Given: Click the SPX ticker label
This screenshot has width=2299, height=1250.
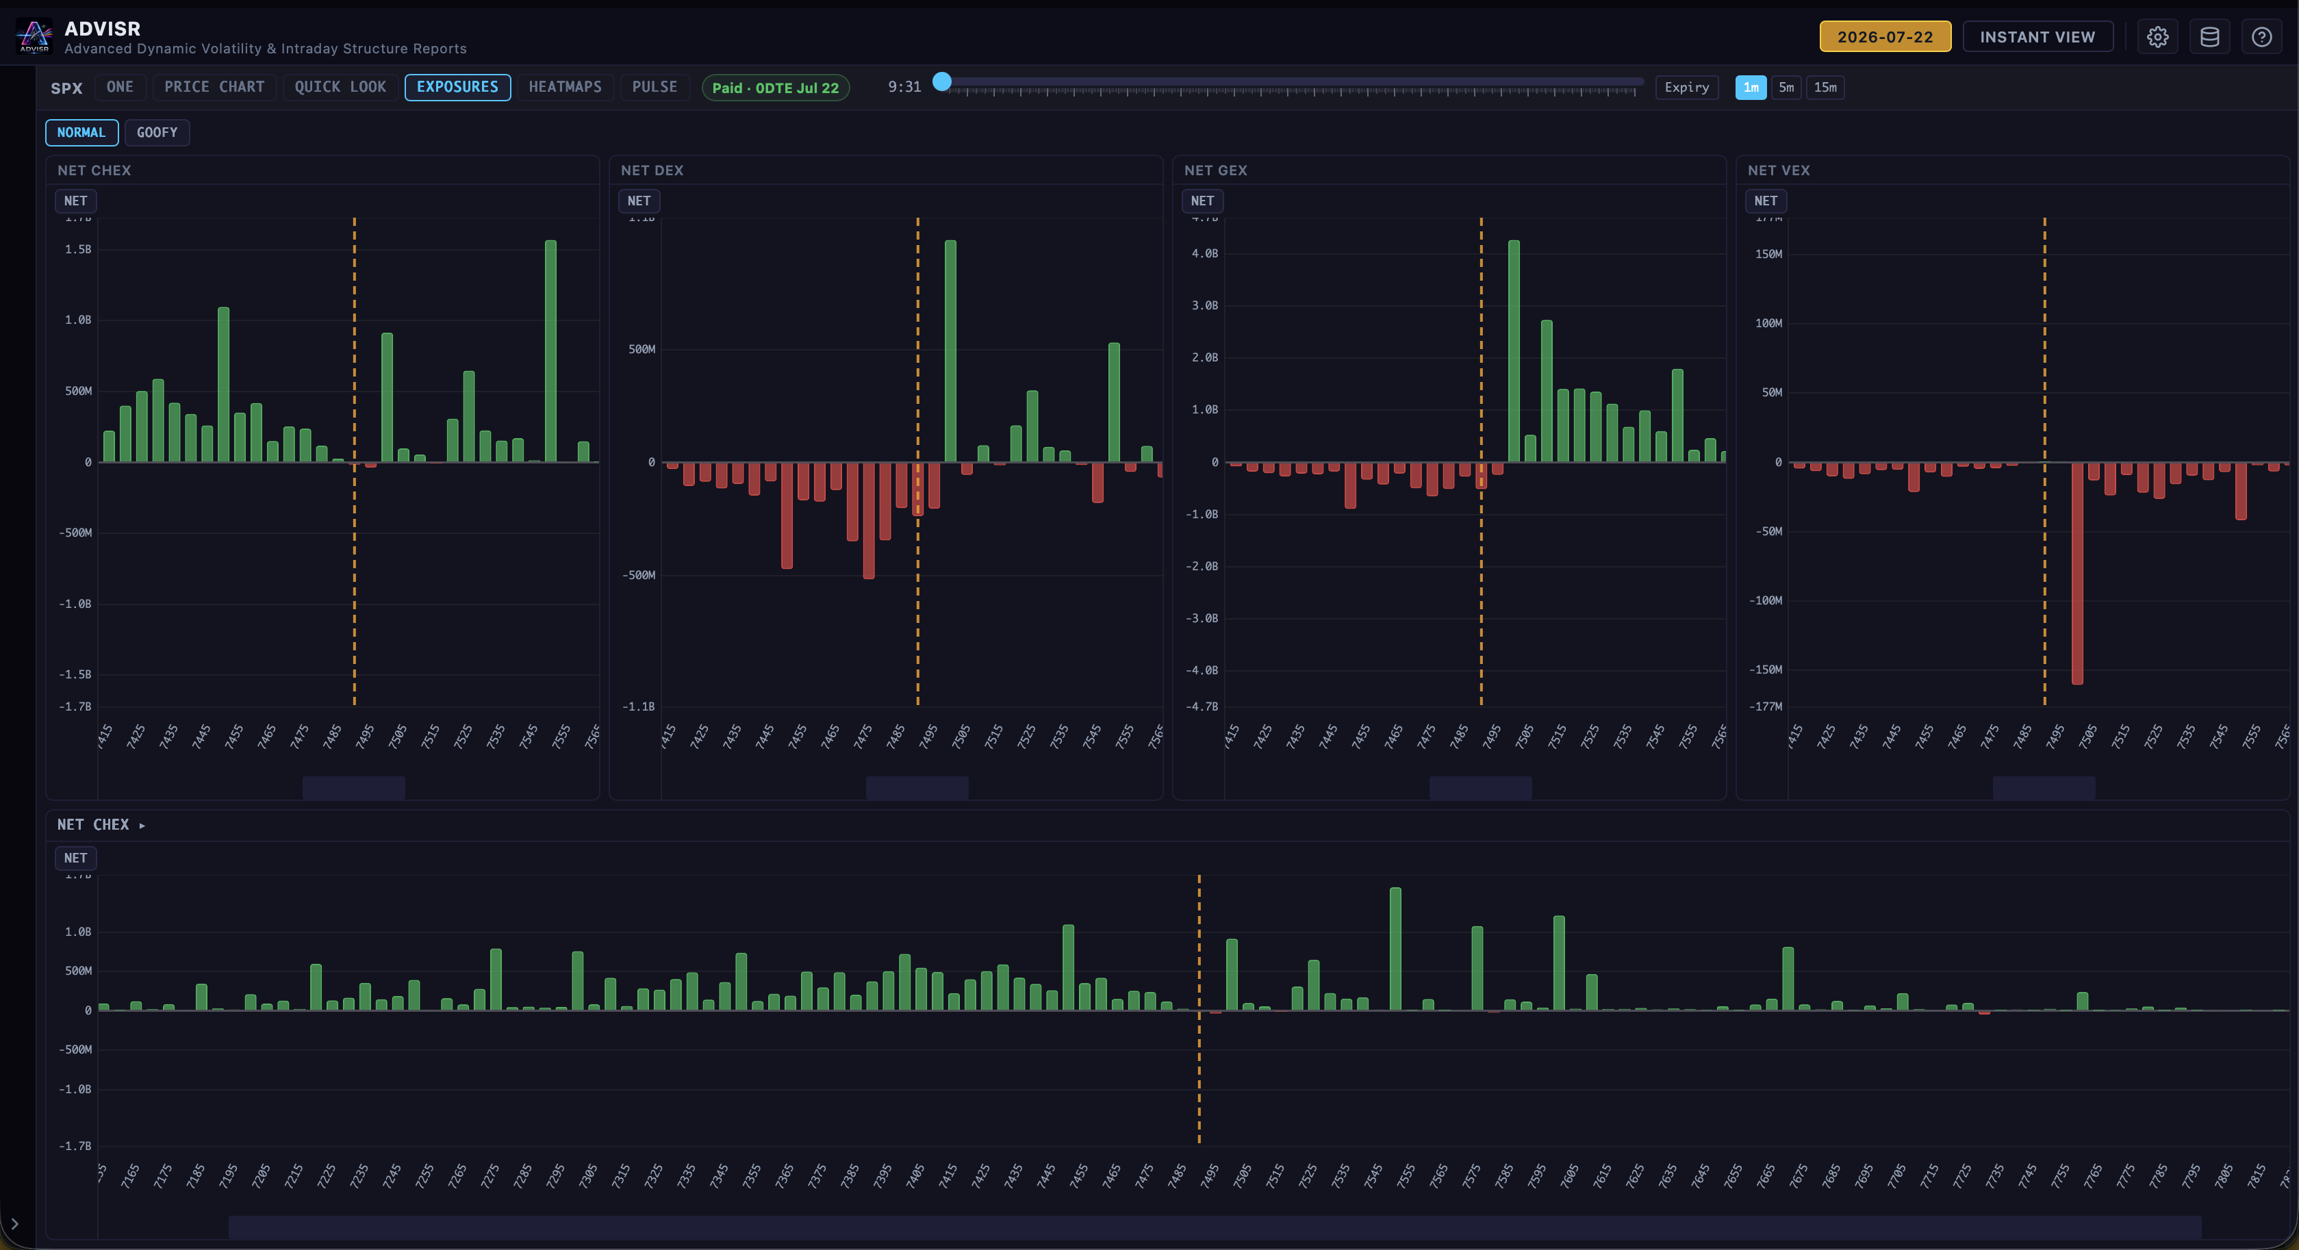Looking at the screenshot, I should click(x=66, y=88).
